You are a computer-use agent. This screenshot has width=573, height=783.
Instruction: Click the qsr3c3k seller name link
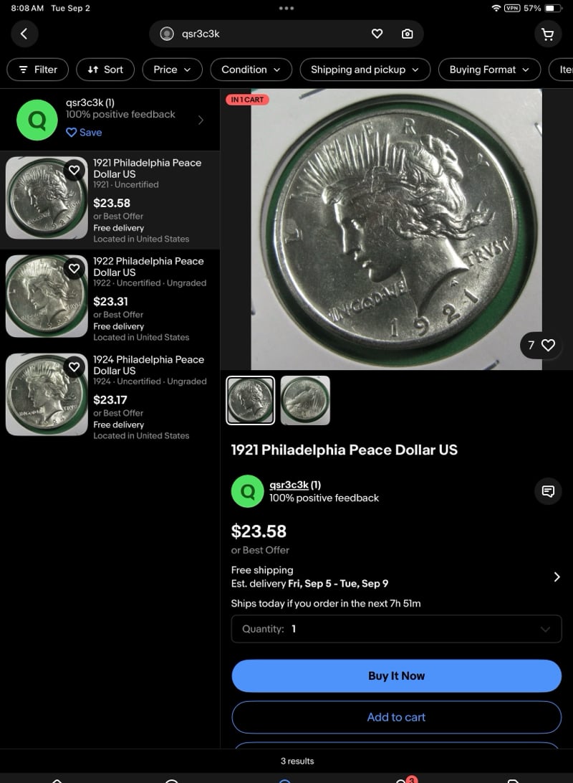[x=289, y=485]
